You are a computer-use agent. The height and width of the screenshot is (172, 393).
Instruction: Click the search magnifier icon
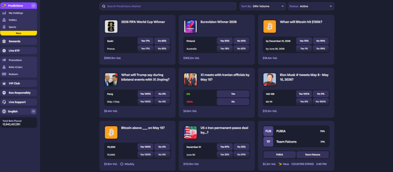pos(104,6)
